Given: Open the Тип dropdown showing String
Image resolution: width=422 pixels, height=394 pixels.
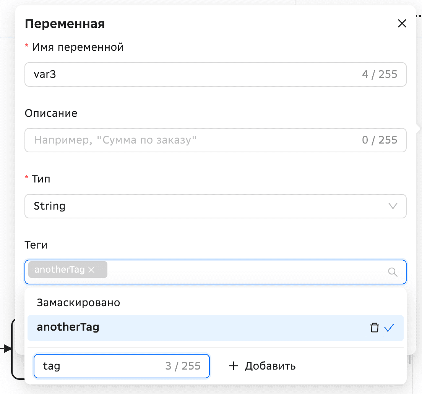Looking at the screenshot, I should point(215,206).
